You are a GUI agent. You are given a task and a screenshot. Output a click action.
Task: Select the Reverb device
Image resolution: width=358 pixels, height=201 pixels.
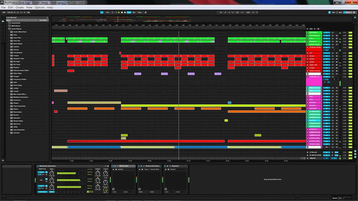tap(16, 115)
